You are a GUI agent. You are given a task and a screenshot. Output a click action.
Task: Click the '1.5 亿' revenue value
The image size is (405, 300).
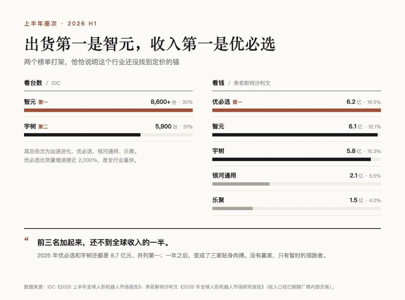(x=356, y=200)
